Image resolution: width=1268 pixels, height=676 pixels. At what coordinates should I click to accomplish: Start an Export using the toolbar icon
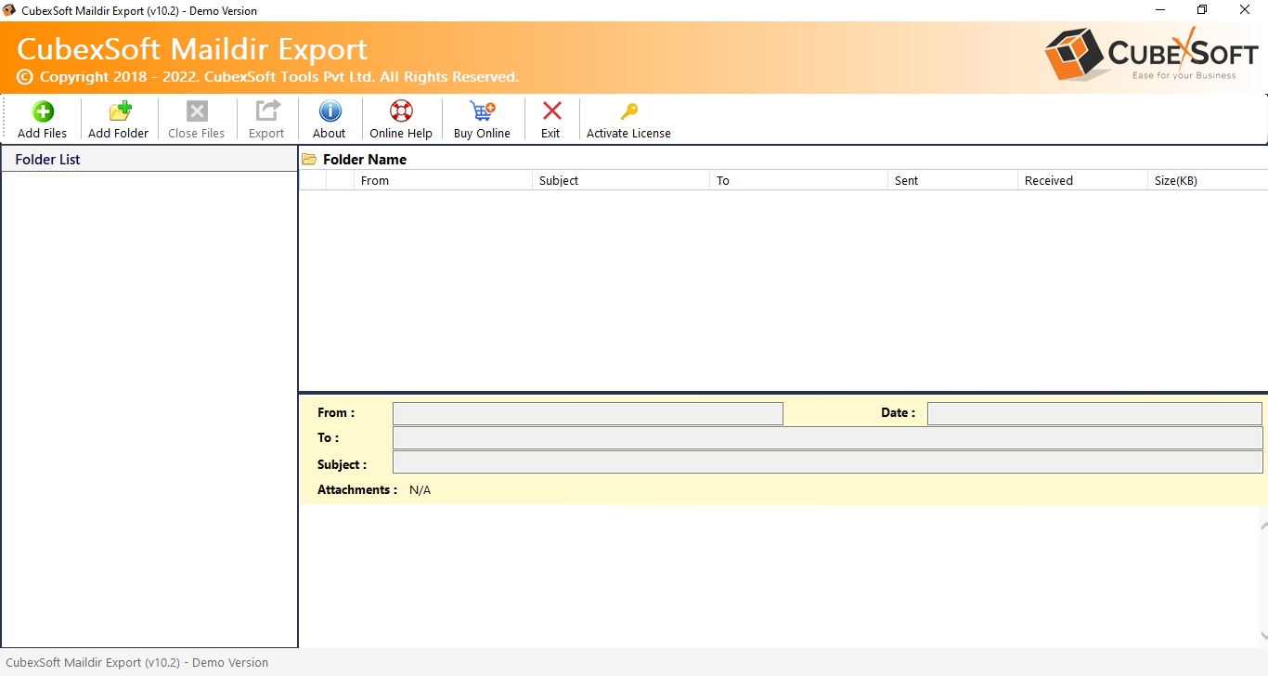266,112
